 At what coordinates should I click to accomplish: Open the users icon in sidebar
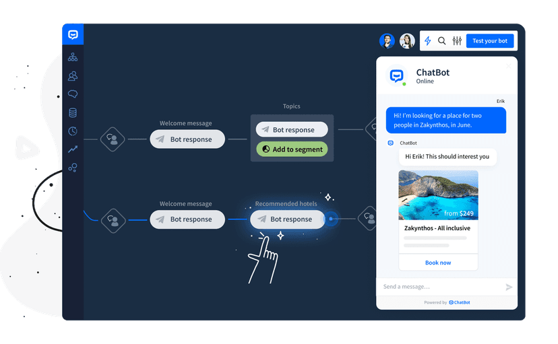[x=73, y=76]
